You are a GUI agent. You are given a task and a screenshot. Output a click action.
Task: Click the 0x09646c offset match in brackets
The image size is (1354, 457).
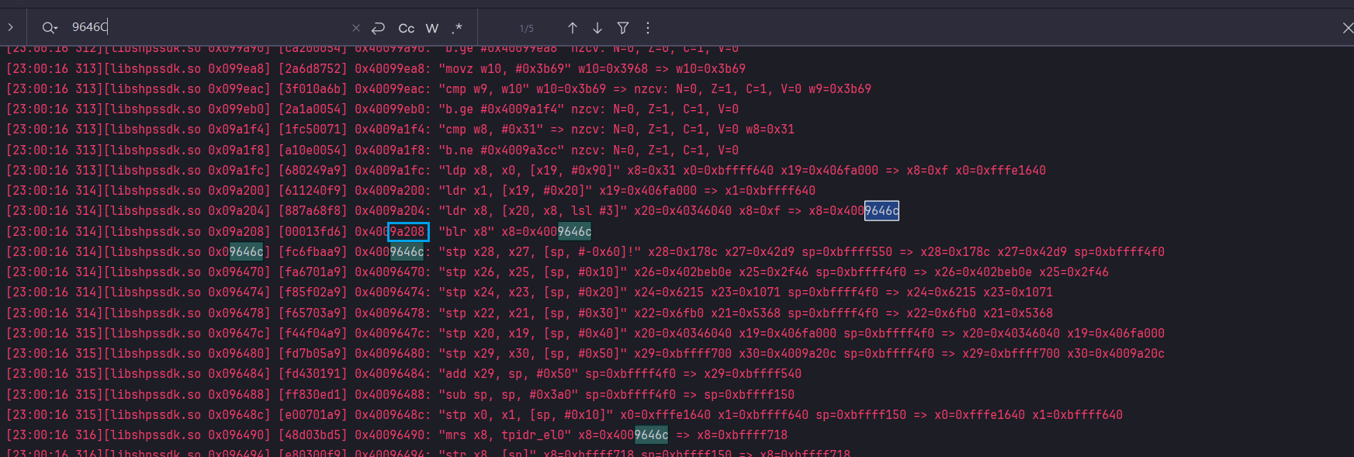pos(247,251)
